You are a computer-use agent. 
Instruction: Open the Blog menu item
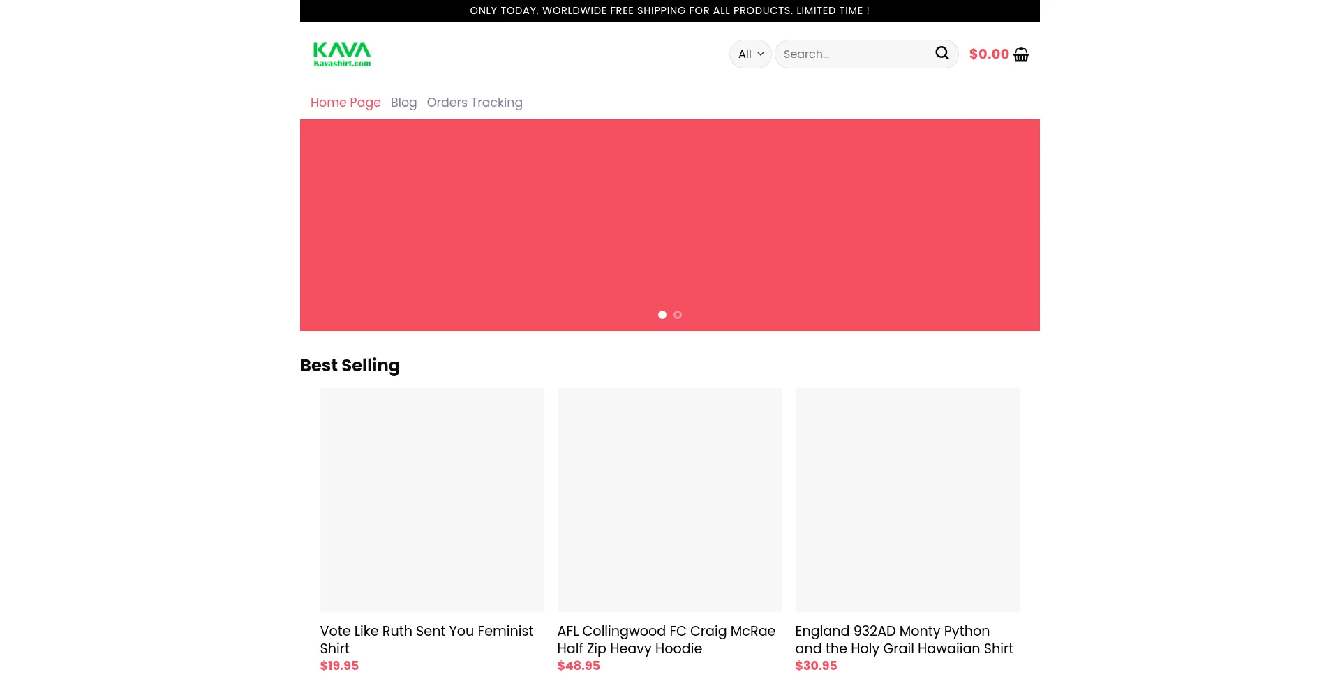click(x=403, y=103)
